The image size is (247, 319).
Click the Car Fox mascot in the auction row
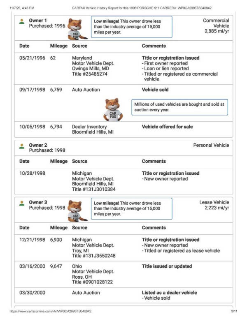112,109
